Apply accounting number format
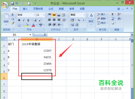 point(72,20)
